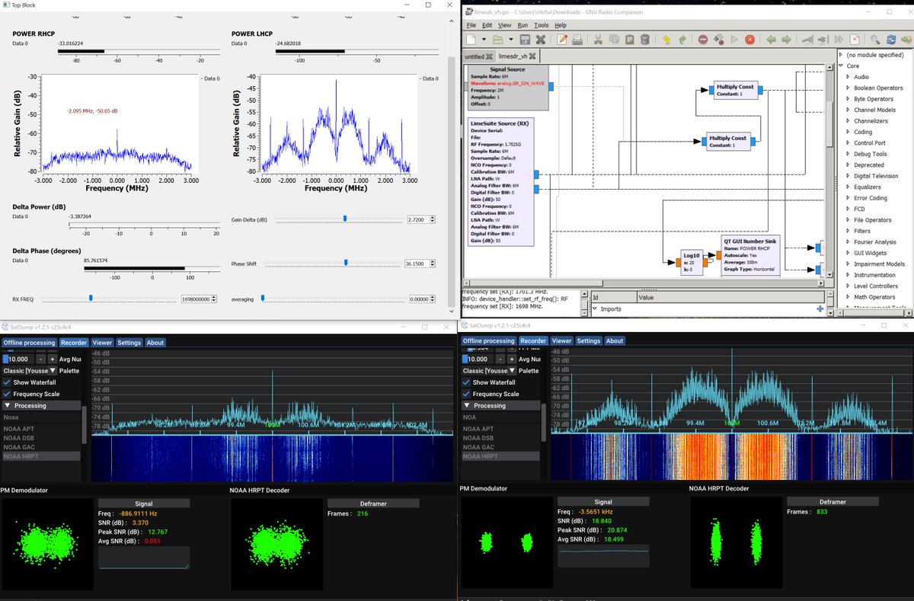This screenshot has width=914, height=601.
Task: Toggle Frequency Scale checkbox in left SatDump
Action: click(7, 394)
